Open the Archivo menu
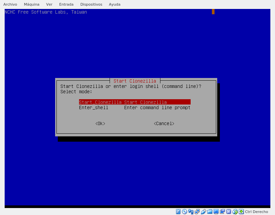Viewport: 275px width, 215px height. (10, 4)
